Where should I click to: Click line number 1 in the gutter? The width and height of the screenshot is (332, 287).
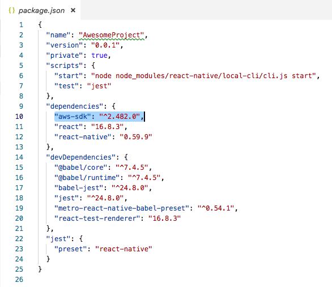(x=21, y=25)
